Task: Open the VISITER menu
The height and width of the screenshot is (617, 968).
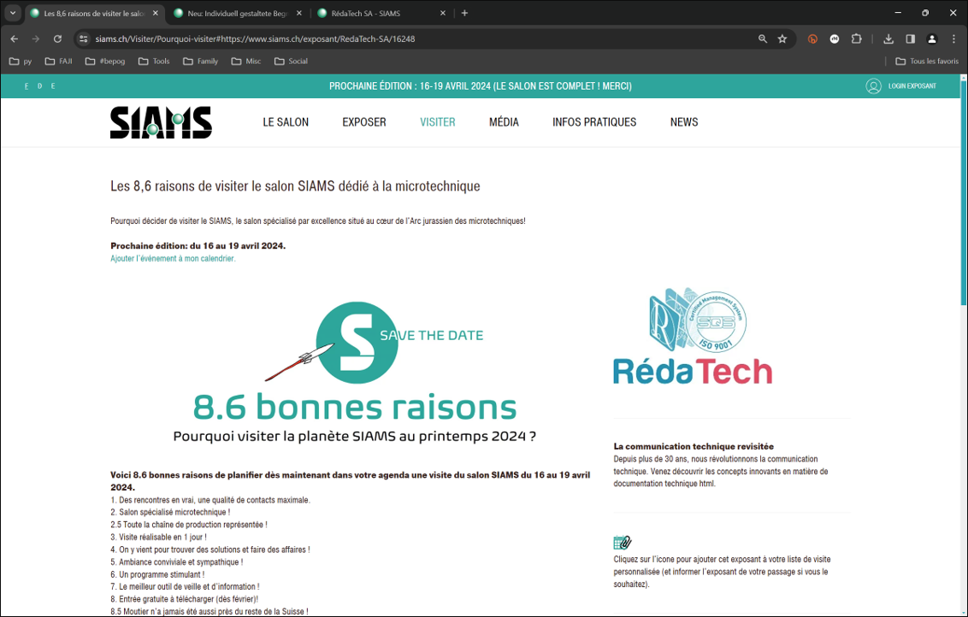Action: point(438,122)
